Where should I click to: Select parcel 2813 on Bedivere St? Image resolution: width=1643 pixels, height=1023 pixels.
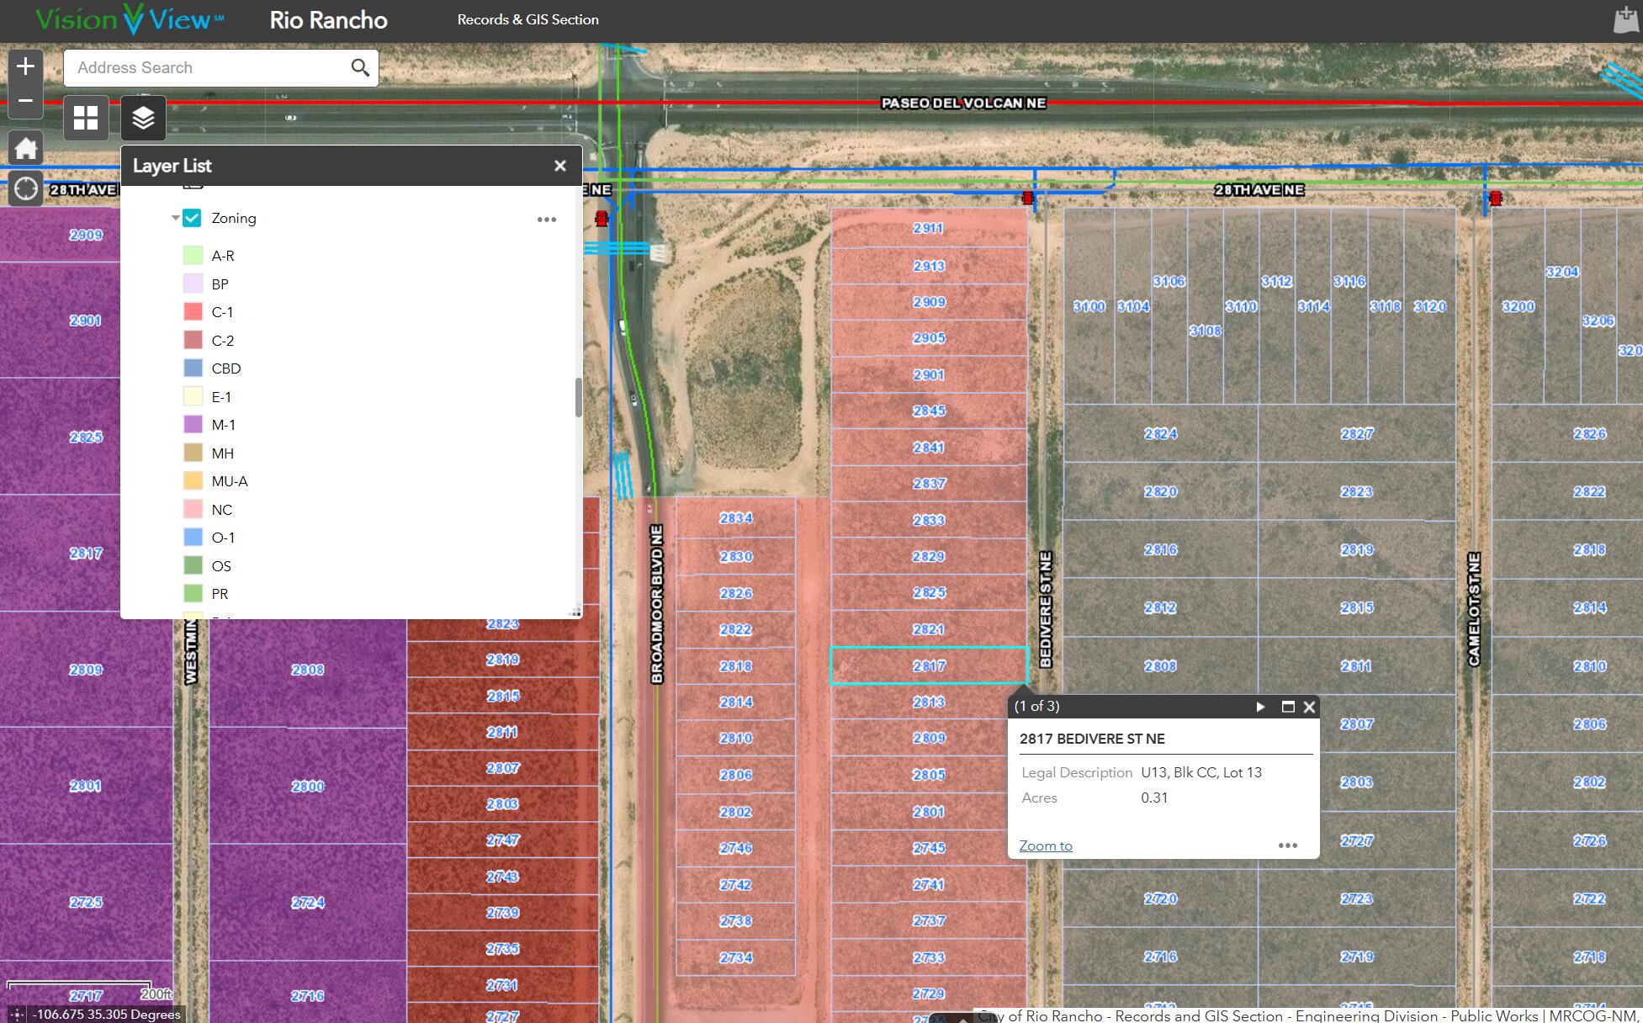click(929, 702)
